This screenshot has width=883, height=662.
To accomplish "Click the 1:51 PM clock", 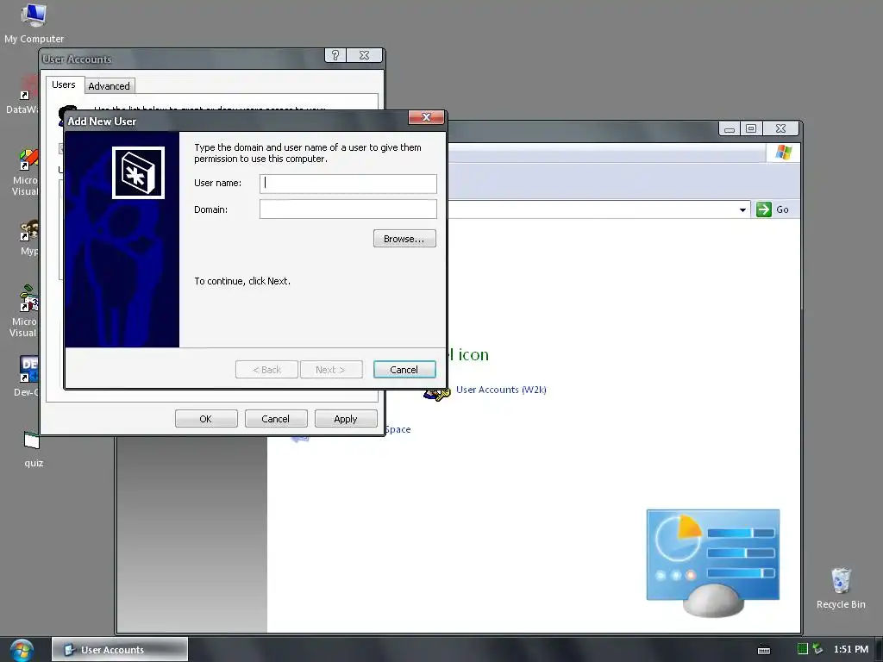I will (851, 649).
